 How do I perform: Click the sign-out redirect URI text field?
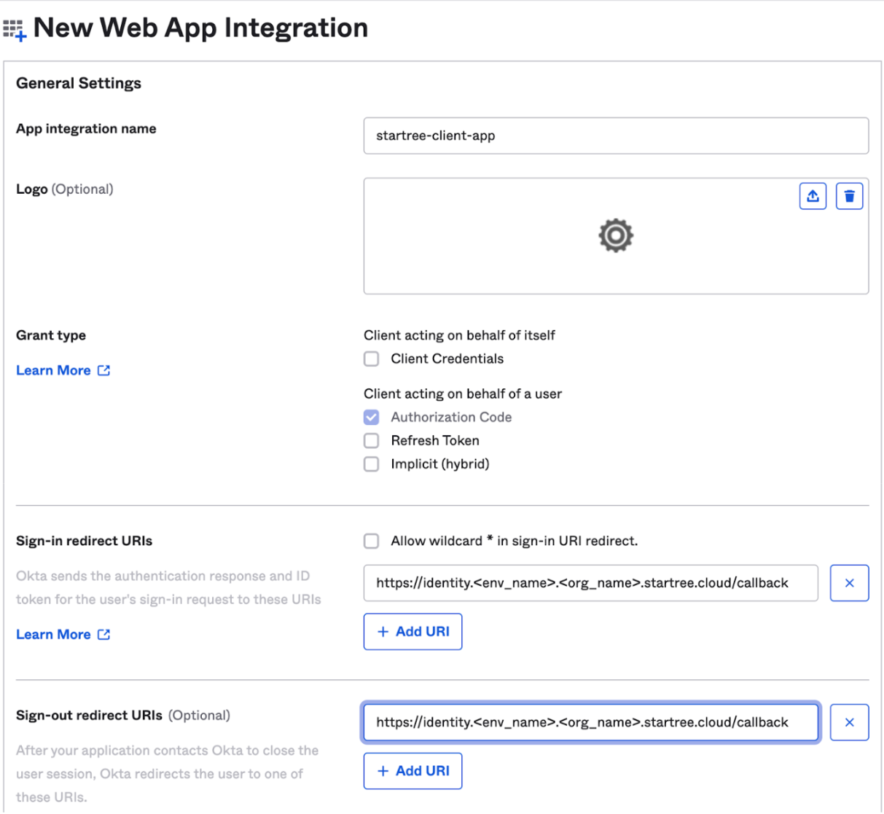(x=590, y=721)
